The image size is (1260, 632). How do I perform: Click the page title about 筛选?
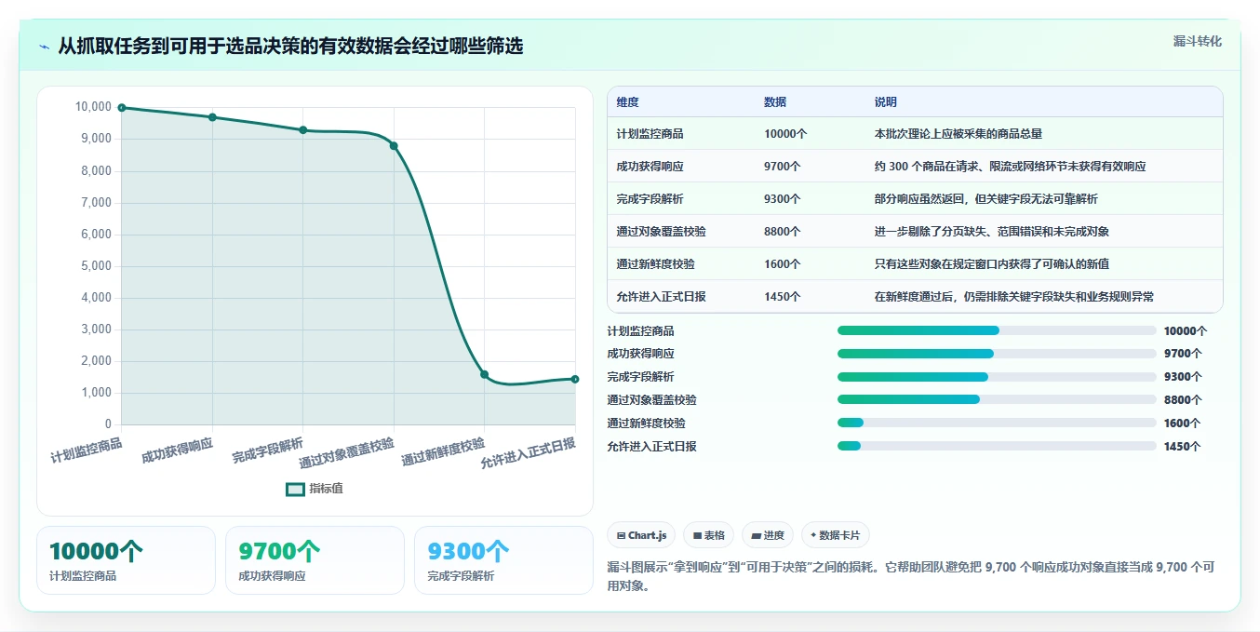click(x=290, y=47)
